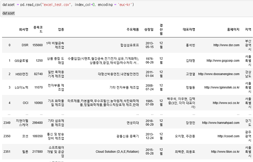Click company name HSD엔진 cell

click(x=22, y=74)
